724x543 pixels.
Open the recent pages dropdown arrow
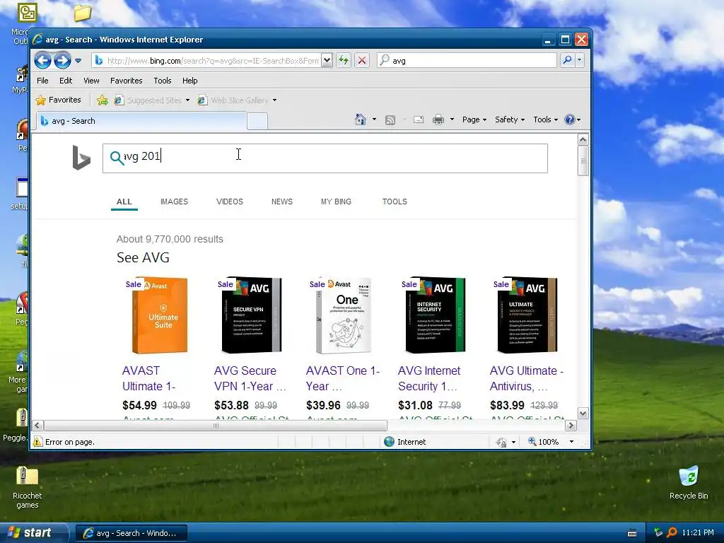point(78,61)
